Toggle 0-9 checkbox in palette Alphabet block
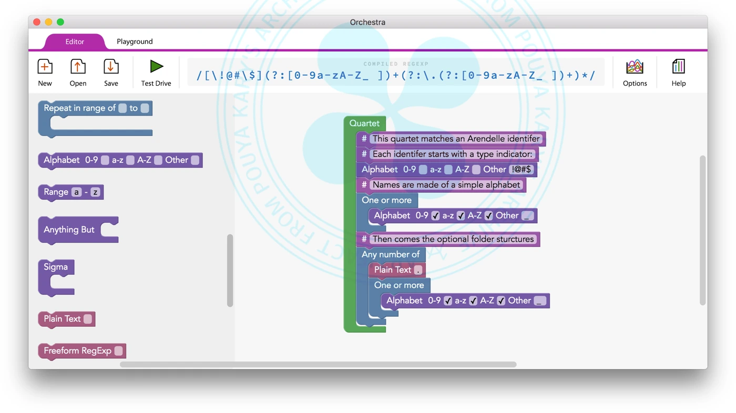 click(x=105, y=160)
